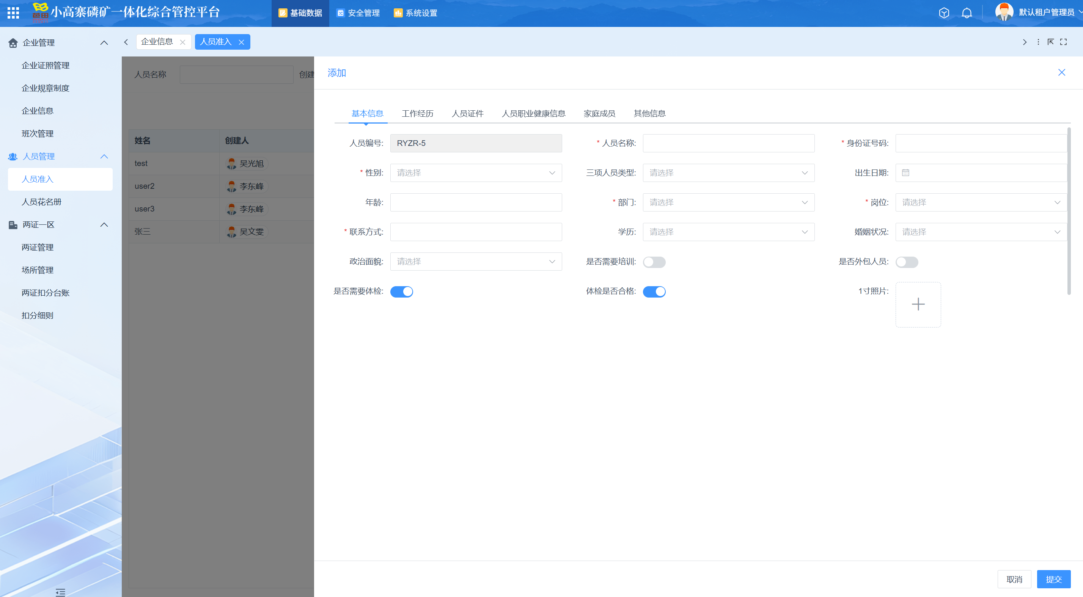The image size is (1083, 597).
Task: Turn on the 是否外包人员 switch
Action: pos(907,262)
